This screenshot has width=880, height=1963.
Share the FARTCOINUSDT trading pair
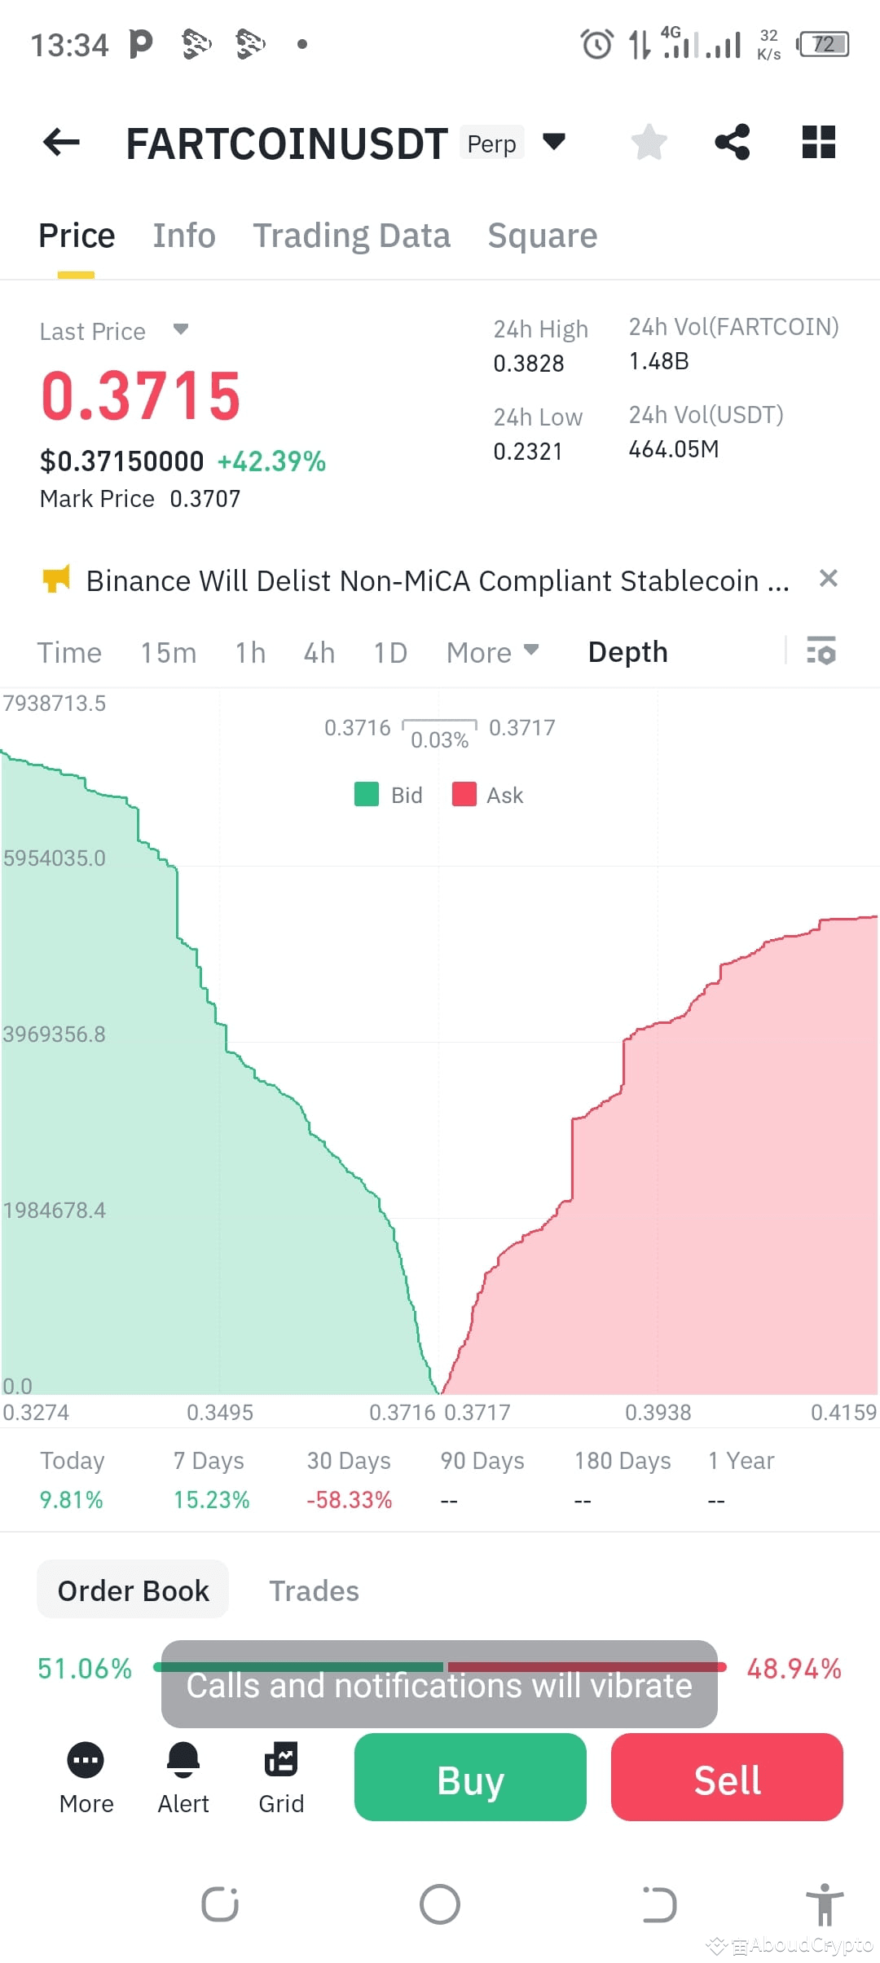732,142
